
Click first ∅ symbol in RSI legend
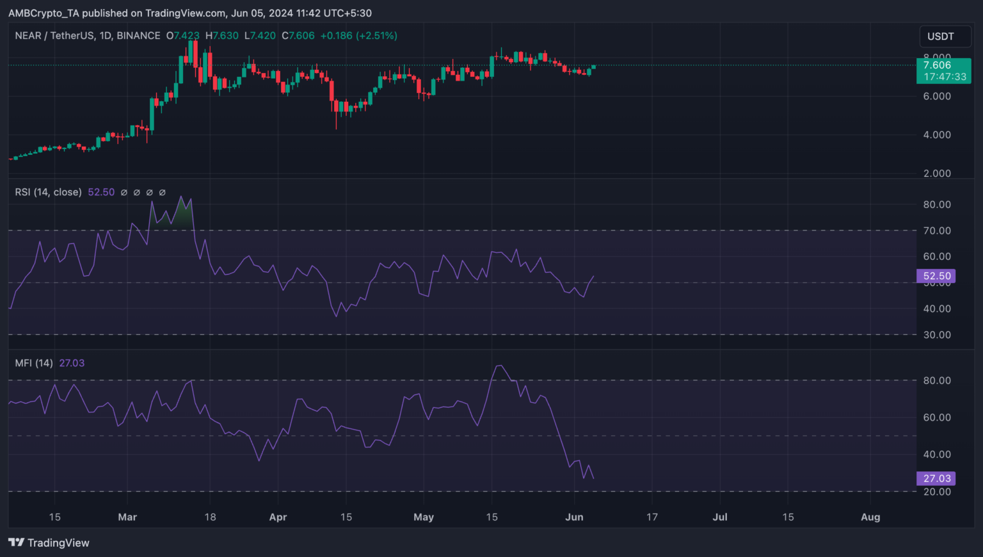point(124,192)
